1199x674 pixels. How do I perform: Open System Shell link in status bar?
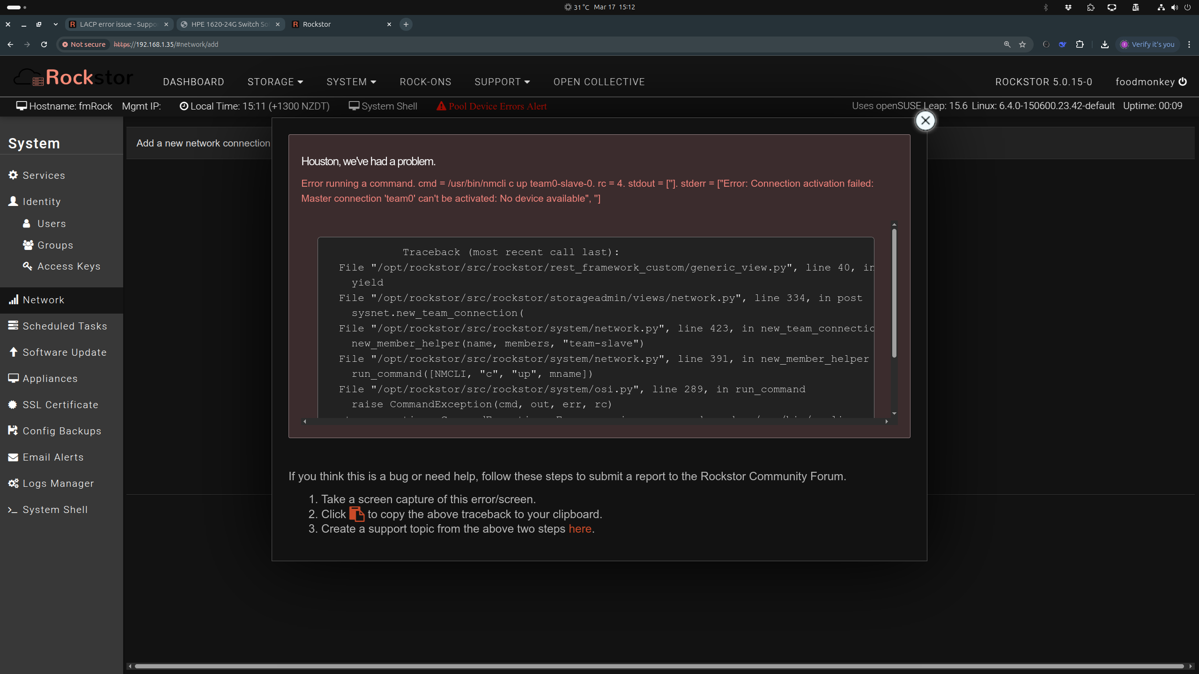point(383,106)
